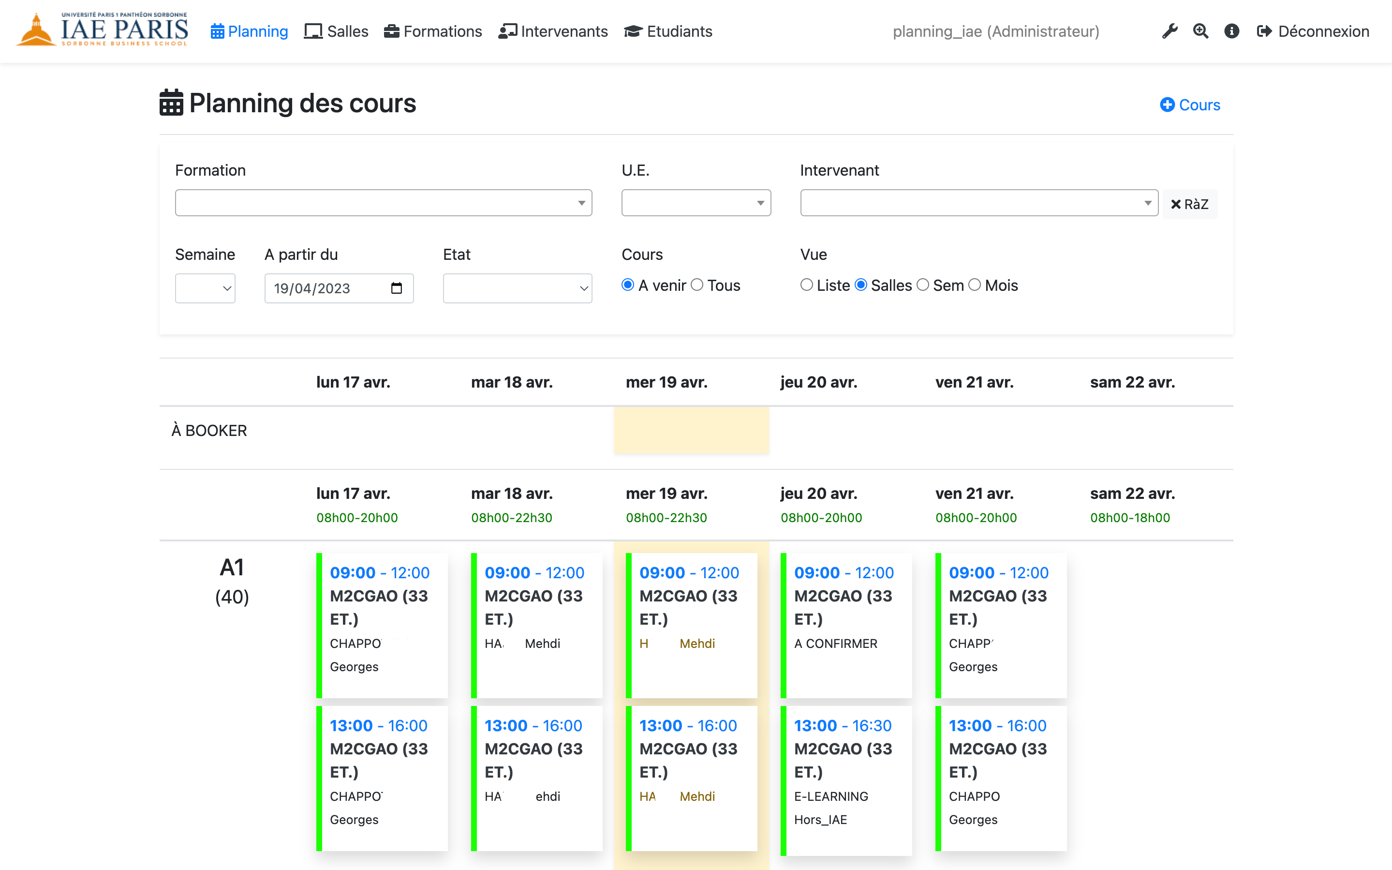Select the Tous courses radio button
The width and height of the screenshot is (1392, 870).
coord(697,285)
